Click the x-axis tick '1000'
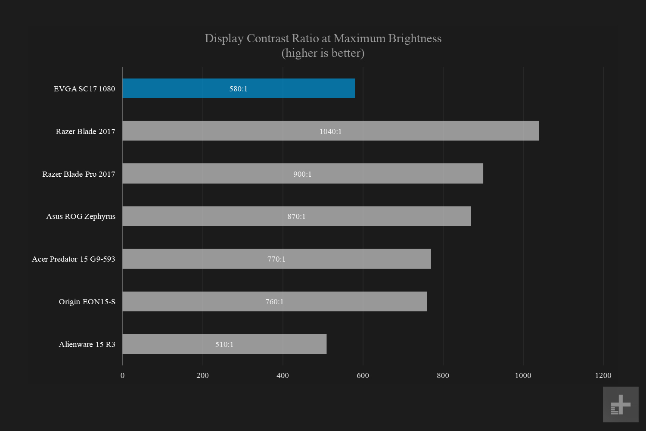This screenshot has width=646, height=431. [x=523, y=375]
